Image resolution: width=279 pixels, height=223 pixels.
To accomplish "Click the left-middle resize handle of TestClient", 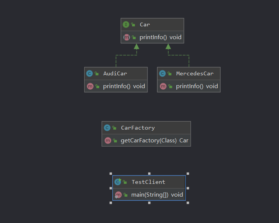I will (x=111, y=188).
